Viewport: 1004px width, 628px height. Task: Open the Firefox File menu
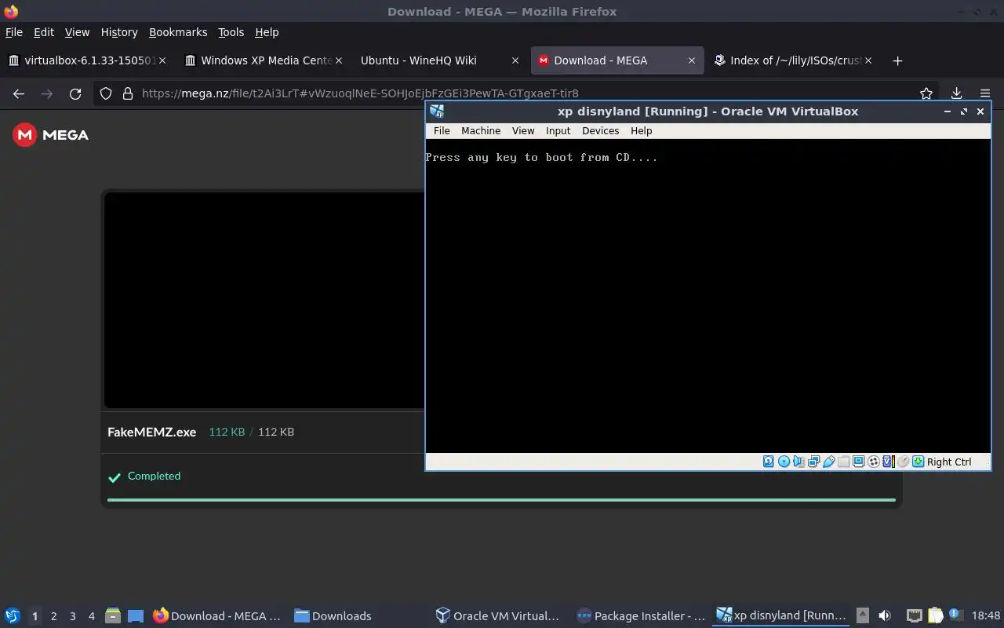[x=14, y=32]
